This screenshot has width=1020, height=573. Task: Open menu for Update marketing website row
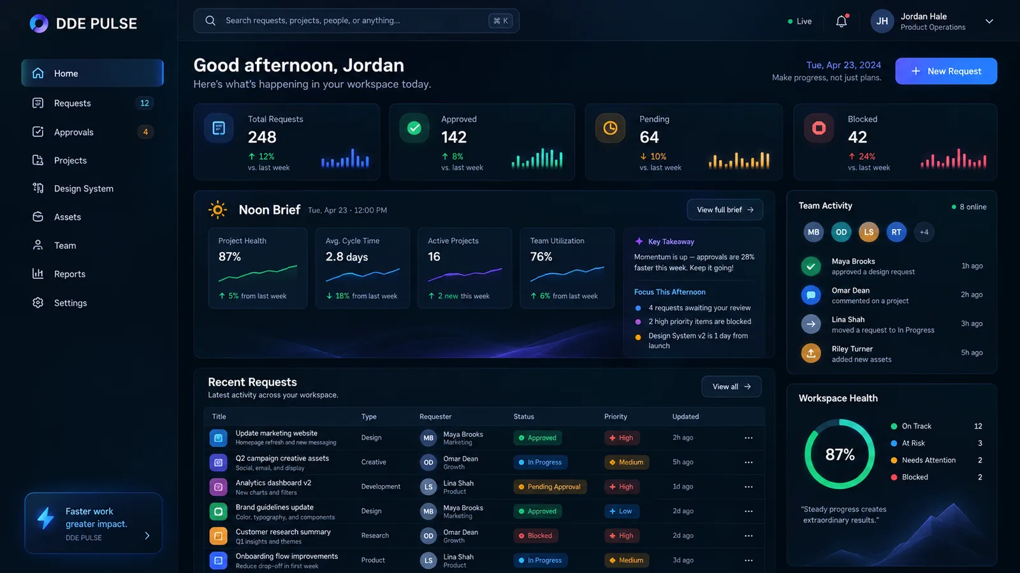748,438
